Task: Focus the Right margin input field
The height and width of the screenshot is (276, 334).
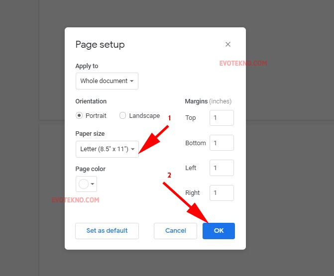Action: tap(222, 193)
